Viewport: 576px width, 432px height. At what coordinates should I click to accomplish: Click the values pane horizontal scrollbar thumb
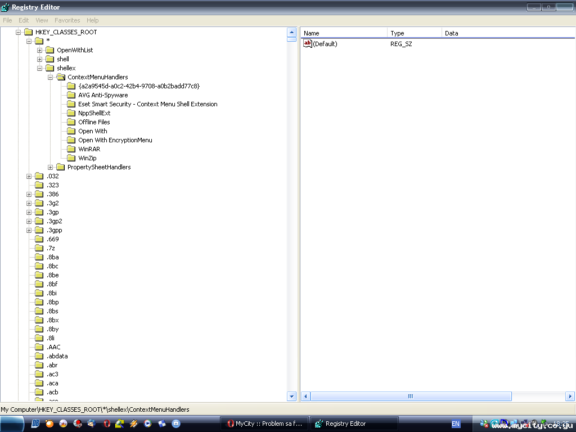[411, 396]
